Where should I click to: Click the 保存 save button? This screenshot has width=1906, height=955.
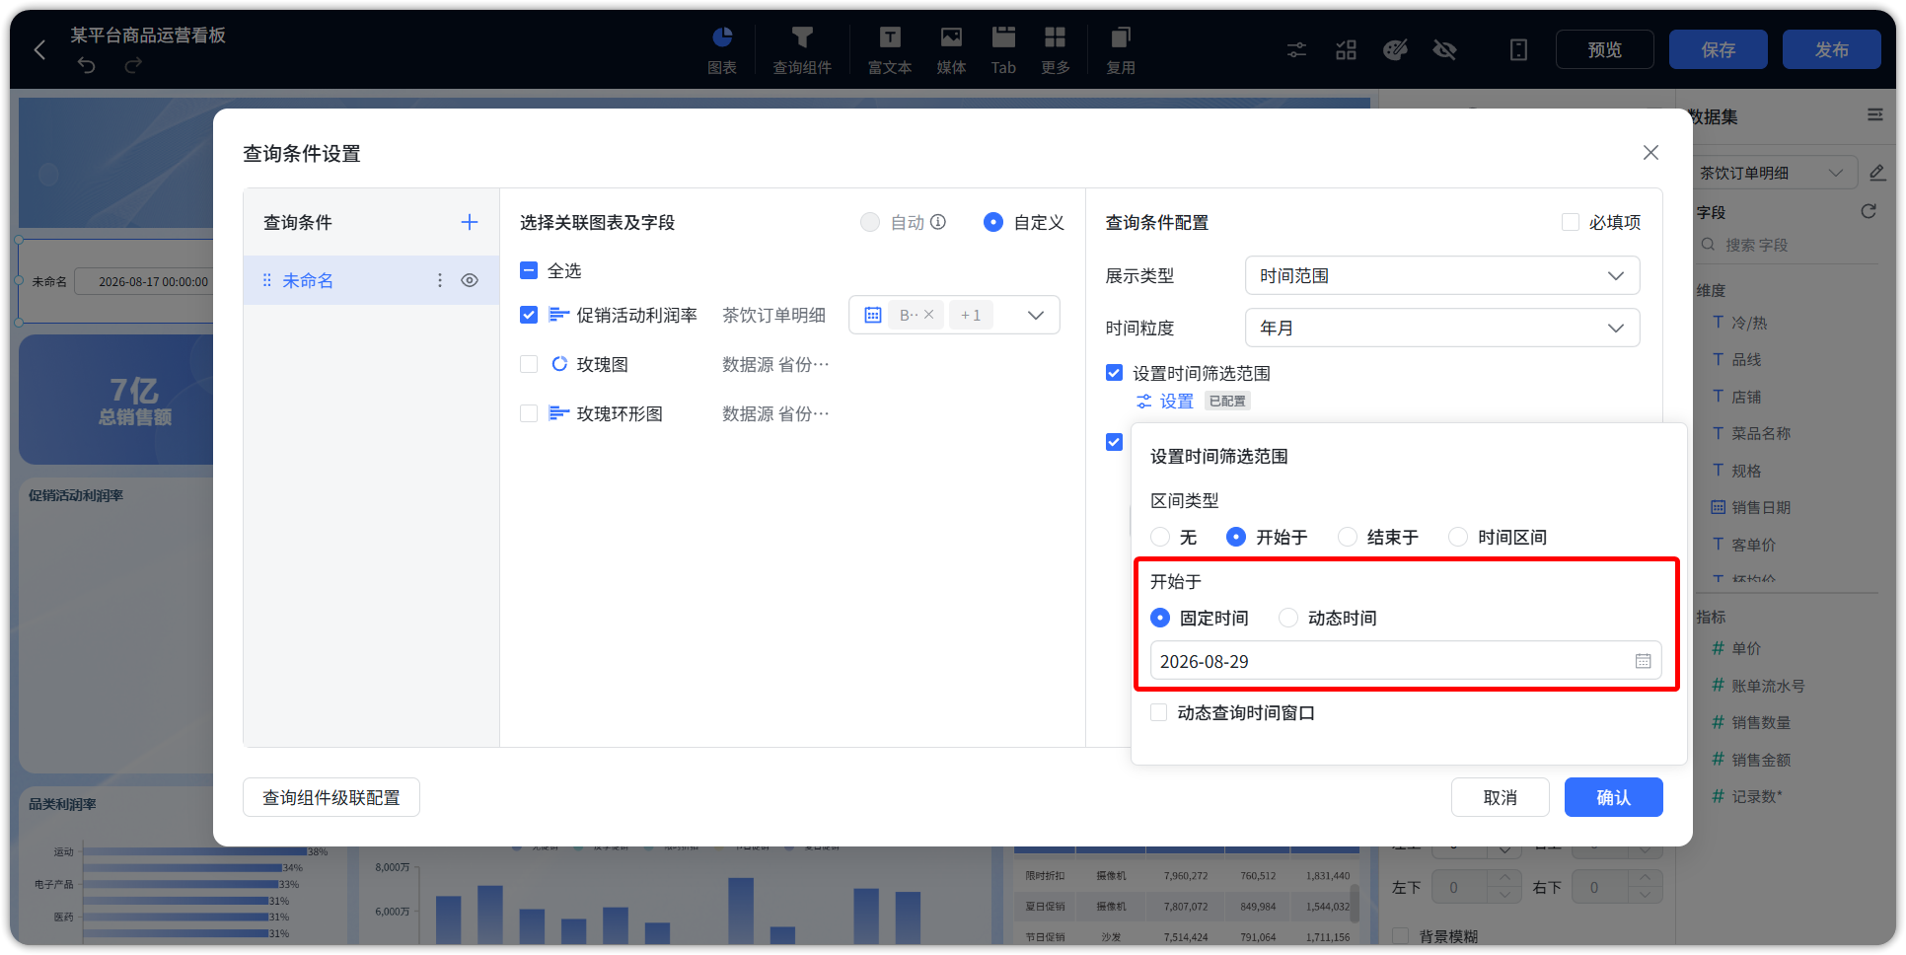pos(1719,49)
